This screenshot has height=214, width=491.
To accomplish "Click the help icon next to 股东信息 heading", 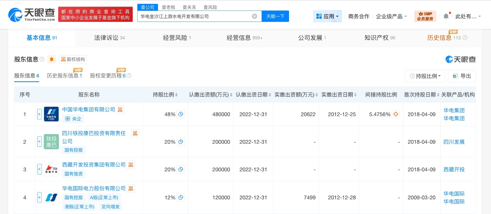I will (42, 59).
